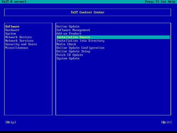Open Online Update Setup
This screenshot has width=177, height=133.
pos(73,51)
